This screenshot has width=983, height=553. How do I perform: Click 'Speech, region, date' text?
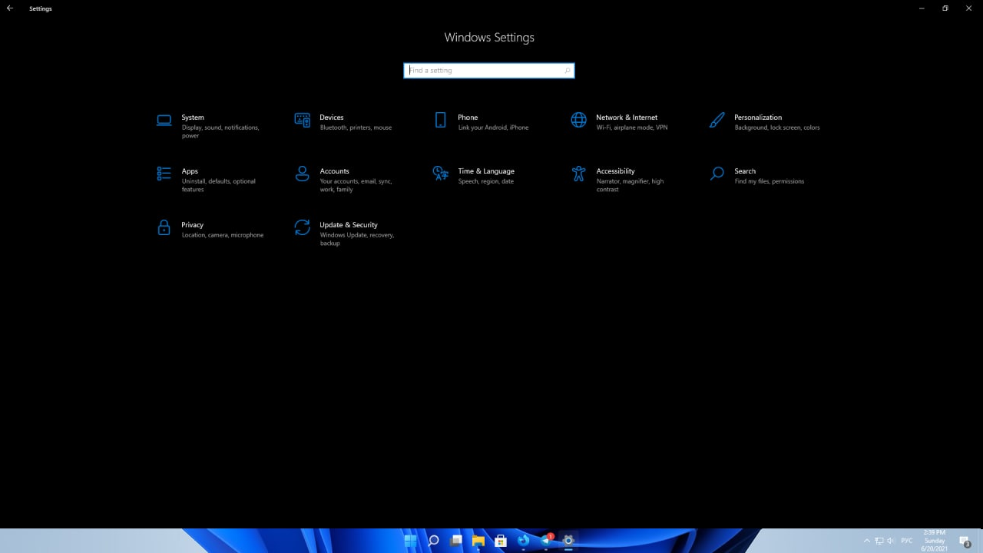click(486, 181)
